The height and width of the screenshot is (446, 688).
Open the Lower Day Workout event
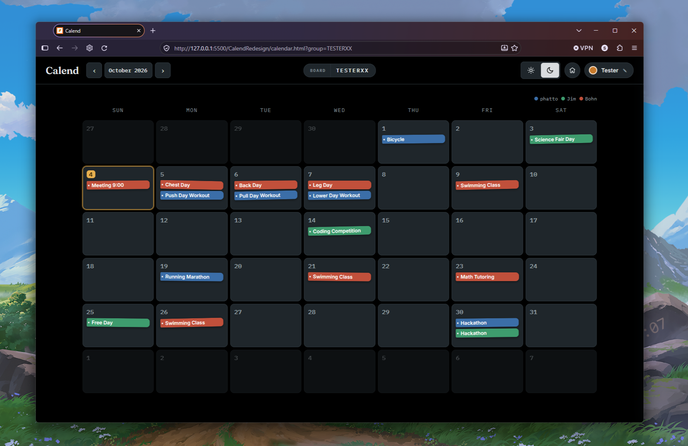(339, 196)
